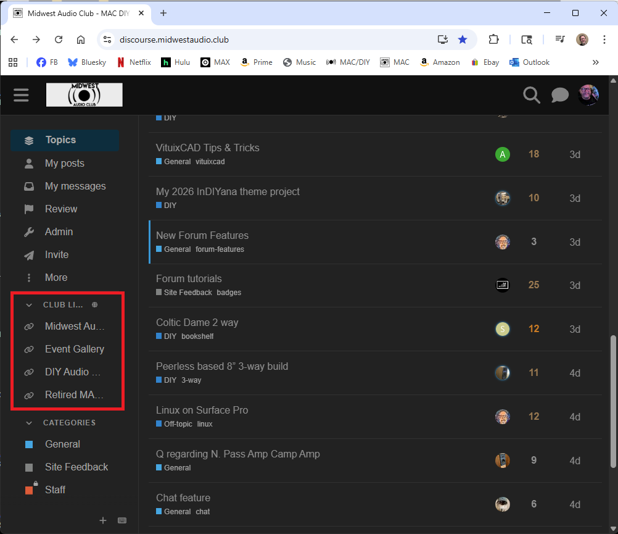Collapse the Club Links section
This screenshot has width=618, height=534.
(29, 305)
